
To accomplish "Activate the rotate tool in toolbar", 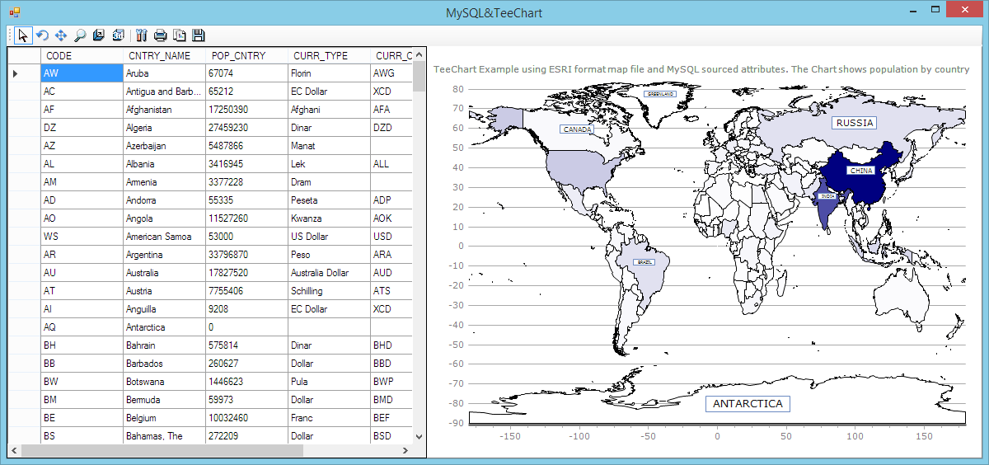I will [x=42, y=35].
